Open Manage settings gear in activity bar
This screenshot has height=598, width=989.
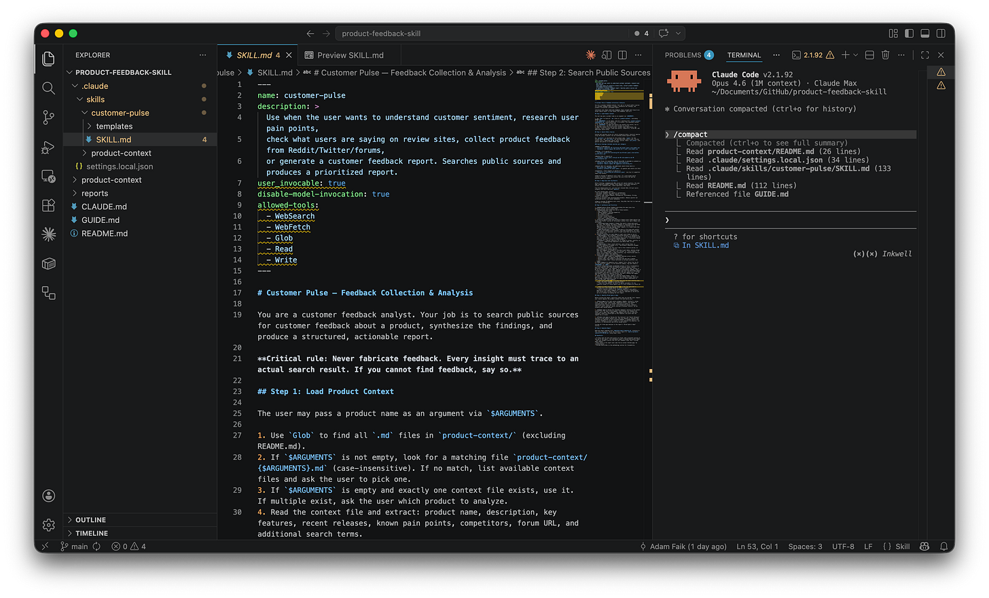(48, 525)
